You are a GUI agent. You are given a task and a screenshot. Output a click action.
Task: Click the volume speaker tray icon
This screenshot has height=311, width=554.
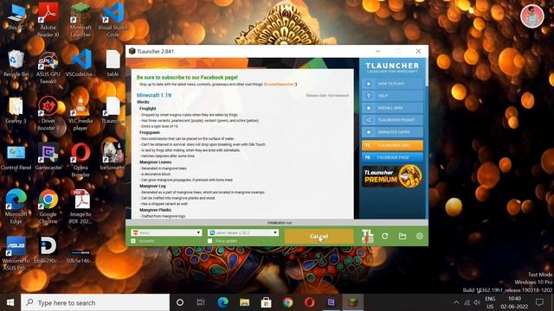click(477, 302)
